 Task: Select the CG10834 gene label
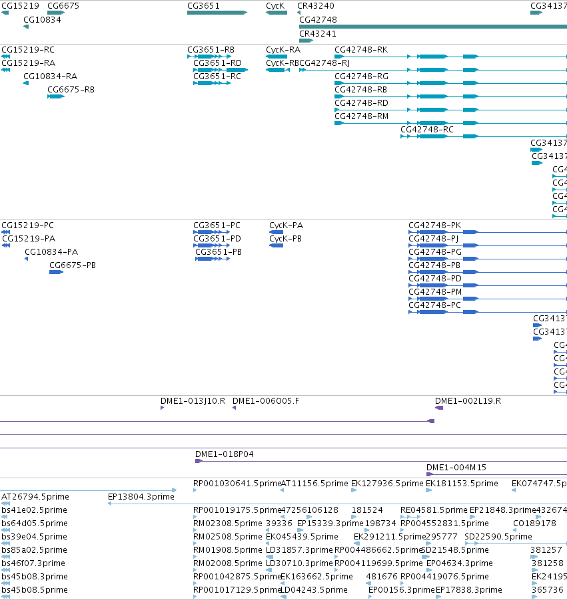coord(42,19)
